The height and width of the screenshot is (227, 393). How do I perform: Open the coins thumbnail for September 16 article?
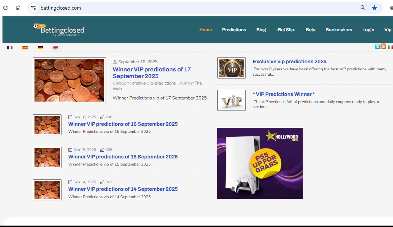click(47, 125)
